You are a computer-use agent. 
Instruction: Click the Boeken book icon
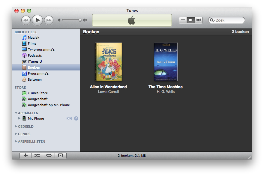[x=24, y=67]
